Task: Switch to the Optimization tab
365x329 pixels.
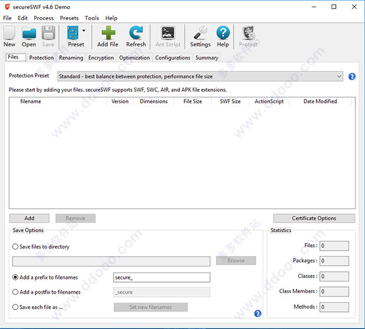Action: tap(134, 58)
